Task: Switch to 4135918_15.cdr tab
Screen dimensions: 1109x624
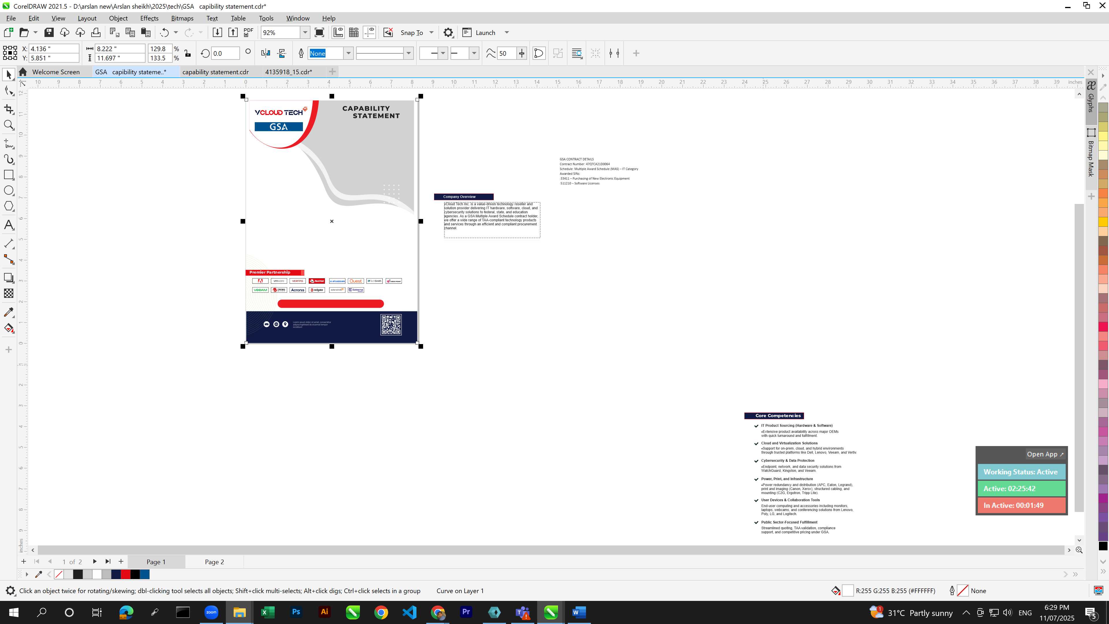Action: pyautogui.click(x=289, y=72)
